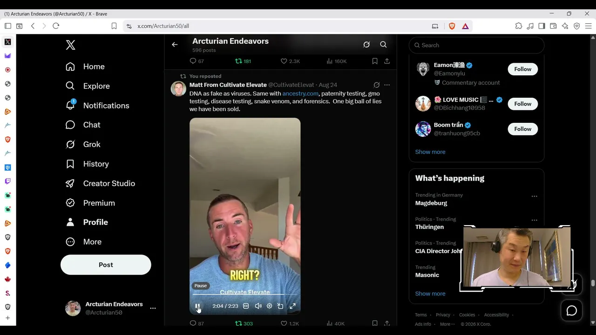The width and height of the screenshot is (596, 335).
Task: Reply to the post with 67 replies
Action: click(197, 61)
